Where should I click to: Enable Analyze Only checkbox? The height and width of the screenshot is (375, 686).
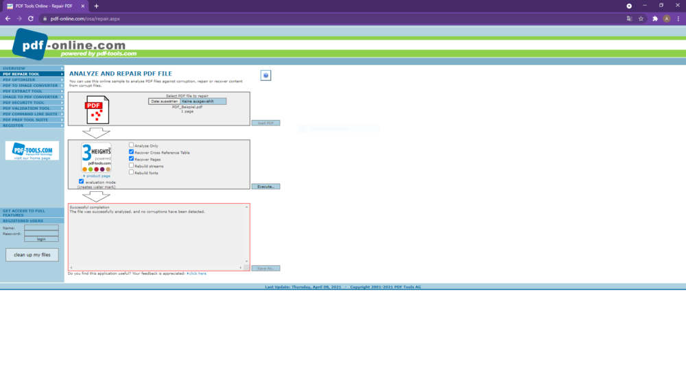pyautogui.click(x=131, y=145)
